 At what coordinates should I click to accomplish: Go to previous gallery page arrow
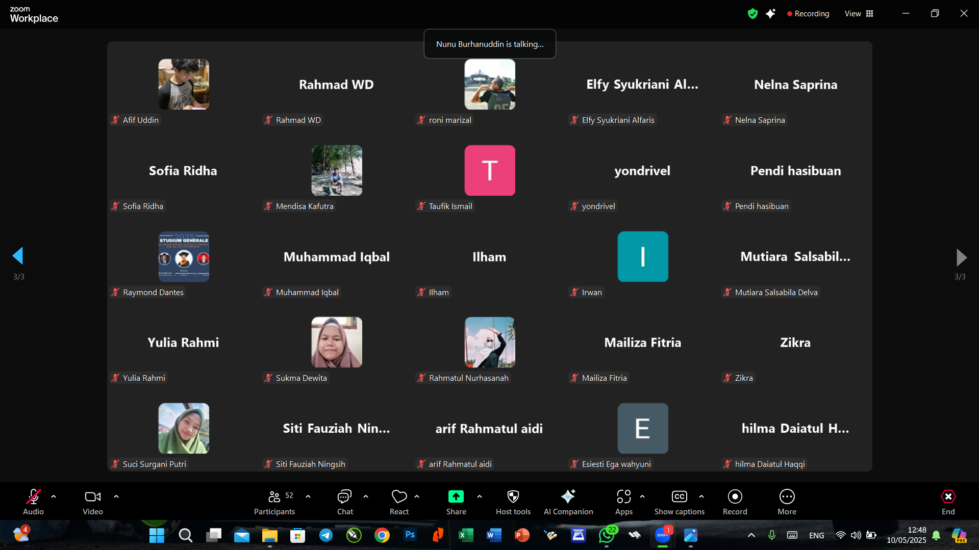[x=18, y=256]
